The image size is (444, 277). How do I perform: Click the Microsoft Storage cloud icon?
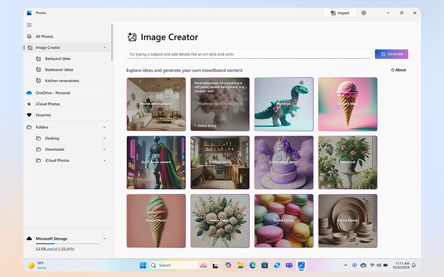(x=29, y=238)
